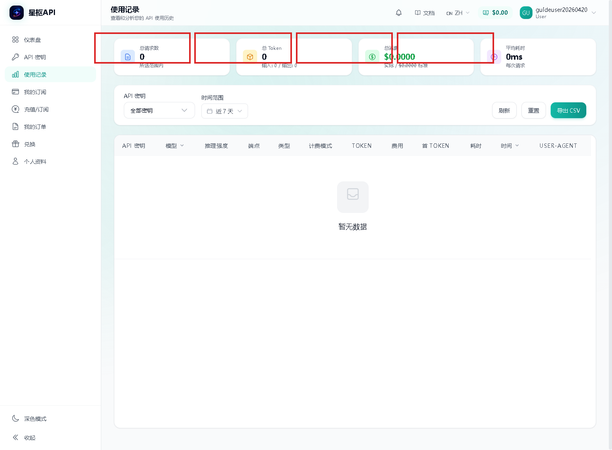Screen dimensions: 612x450
Task: Click the notification bell icon
Action: (399, 13)
